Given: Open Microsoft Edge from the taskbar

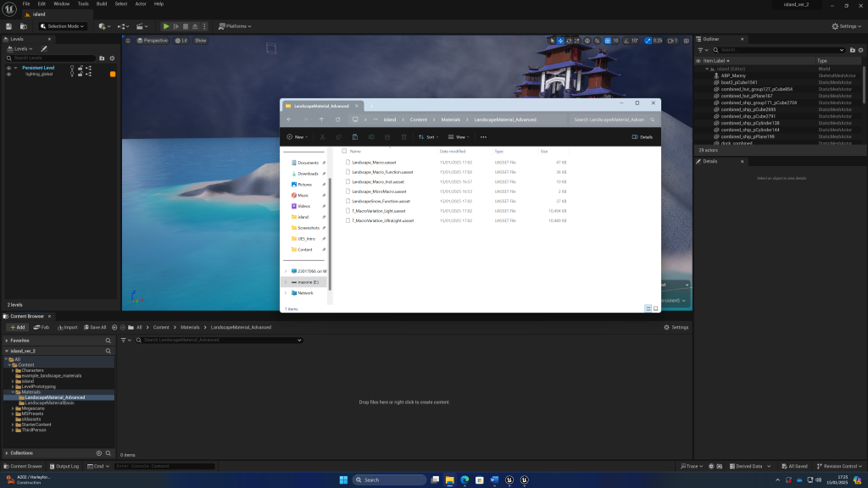Looking at the screenshot, I should click(x=465, y=480).
